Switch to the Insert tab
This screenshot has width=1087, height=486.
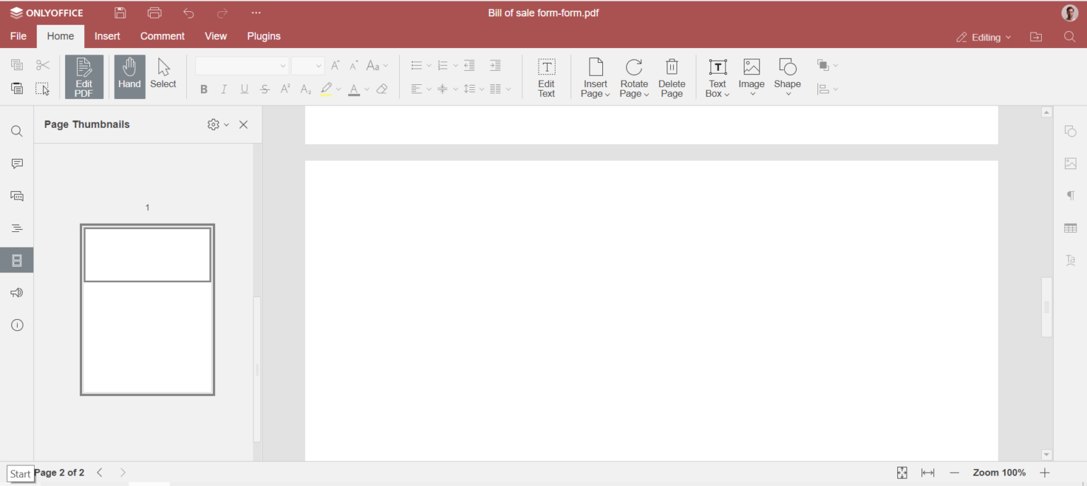[108, 36]
